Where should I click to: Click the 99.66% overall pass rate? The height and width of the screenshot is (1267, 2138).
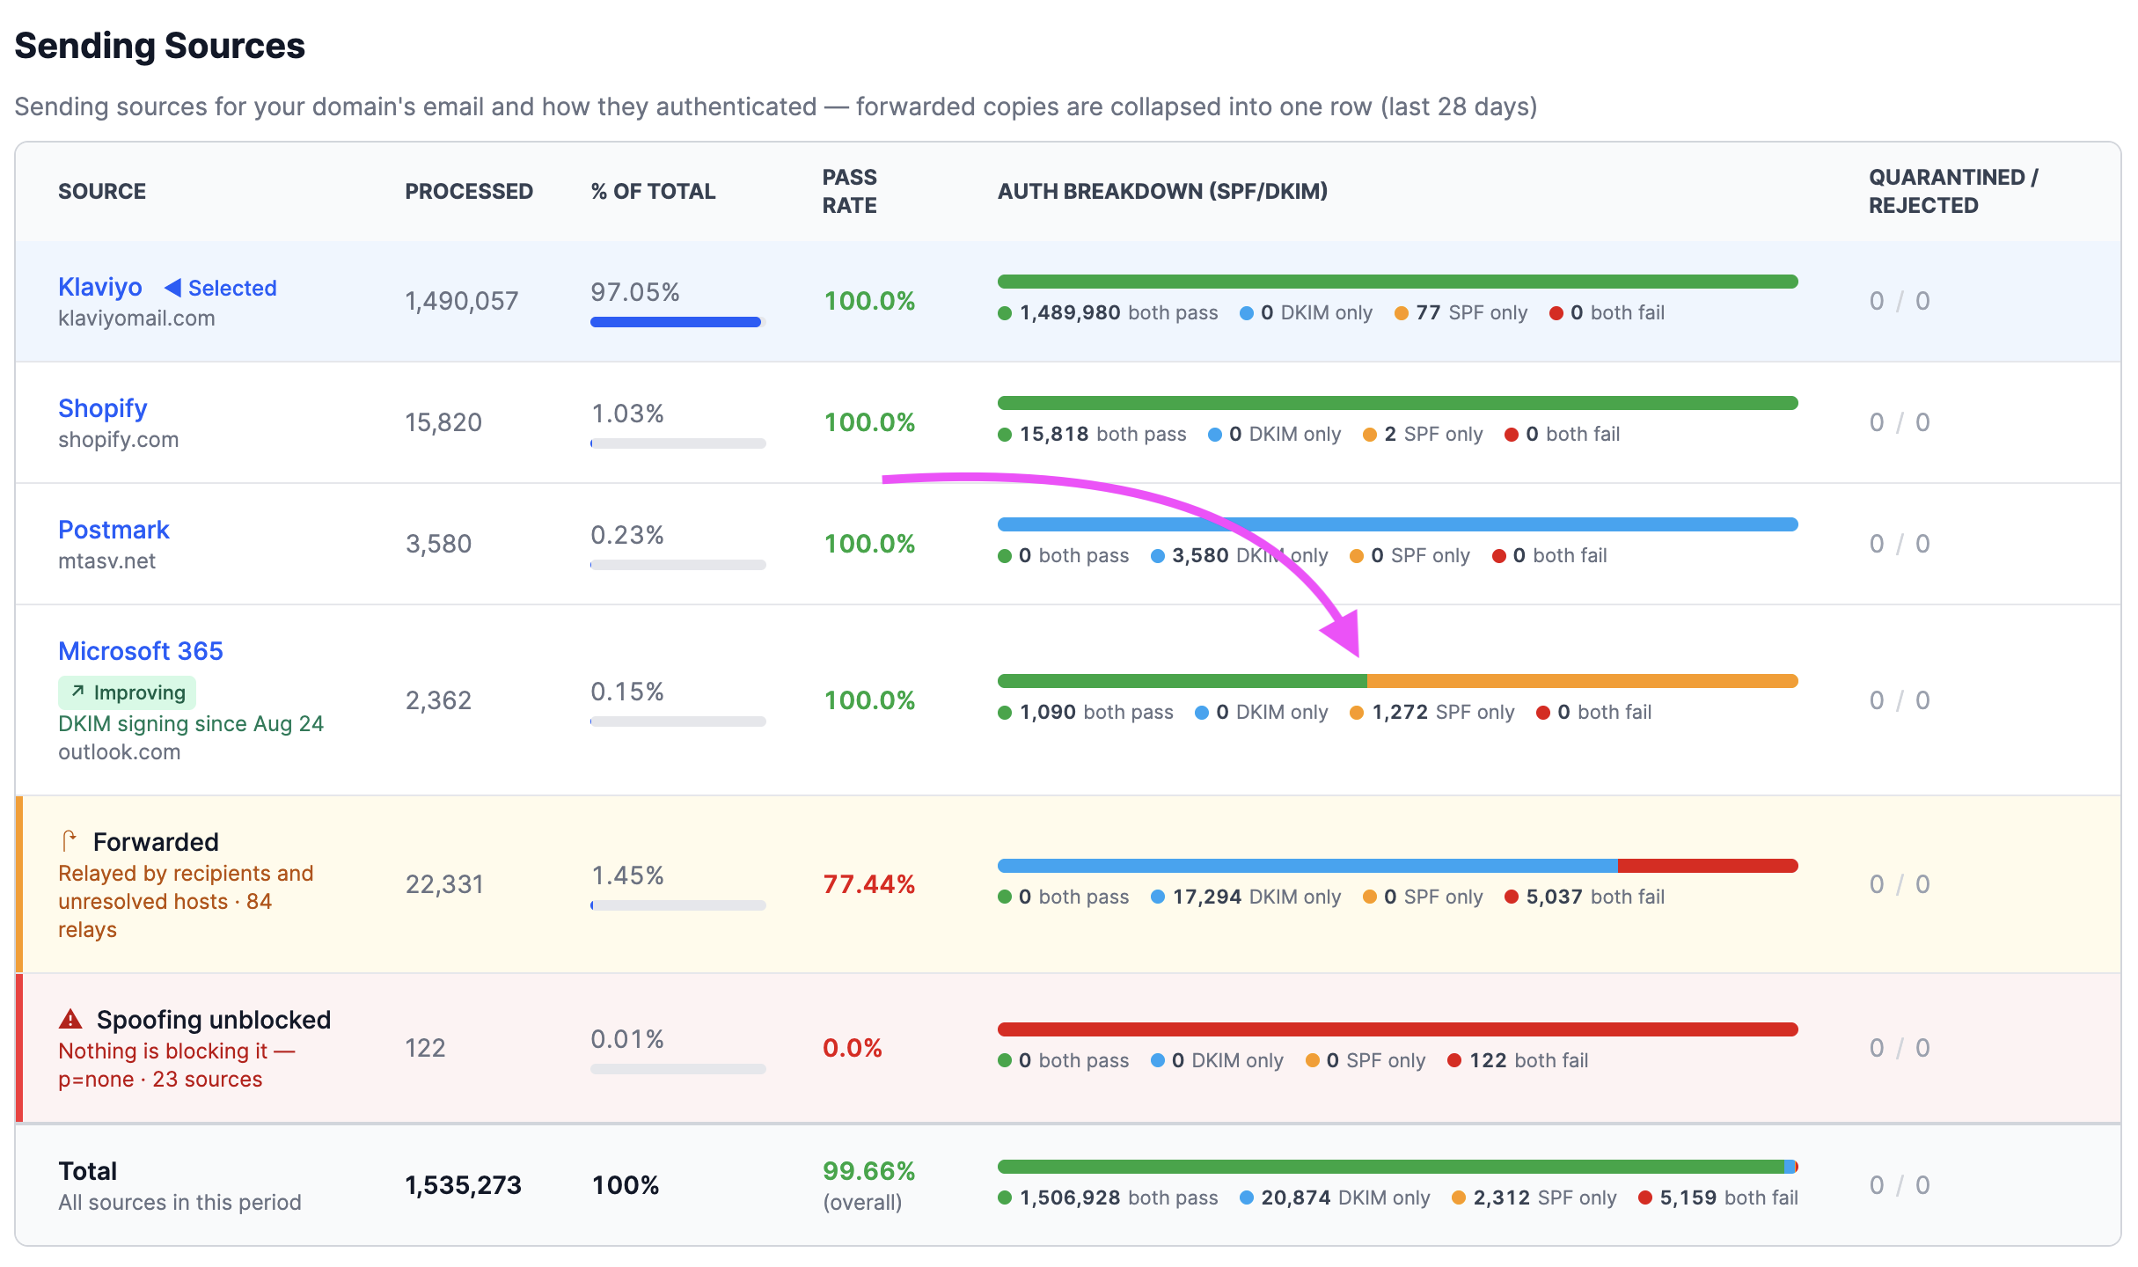[869, 1171]
